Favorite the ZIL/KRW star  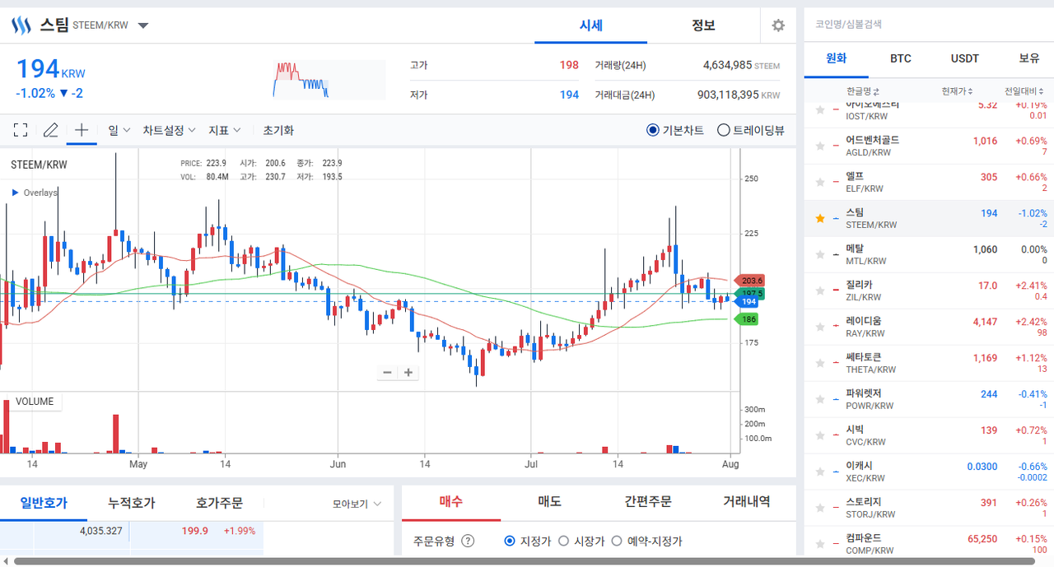tap(819, 290)
